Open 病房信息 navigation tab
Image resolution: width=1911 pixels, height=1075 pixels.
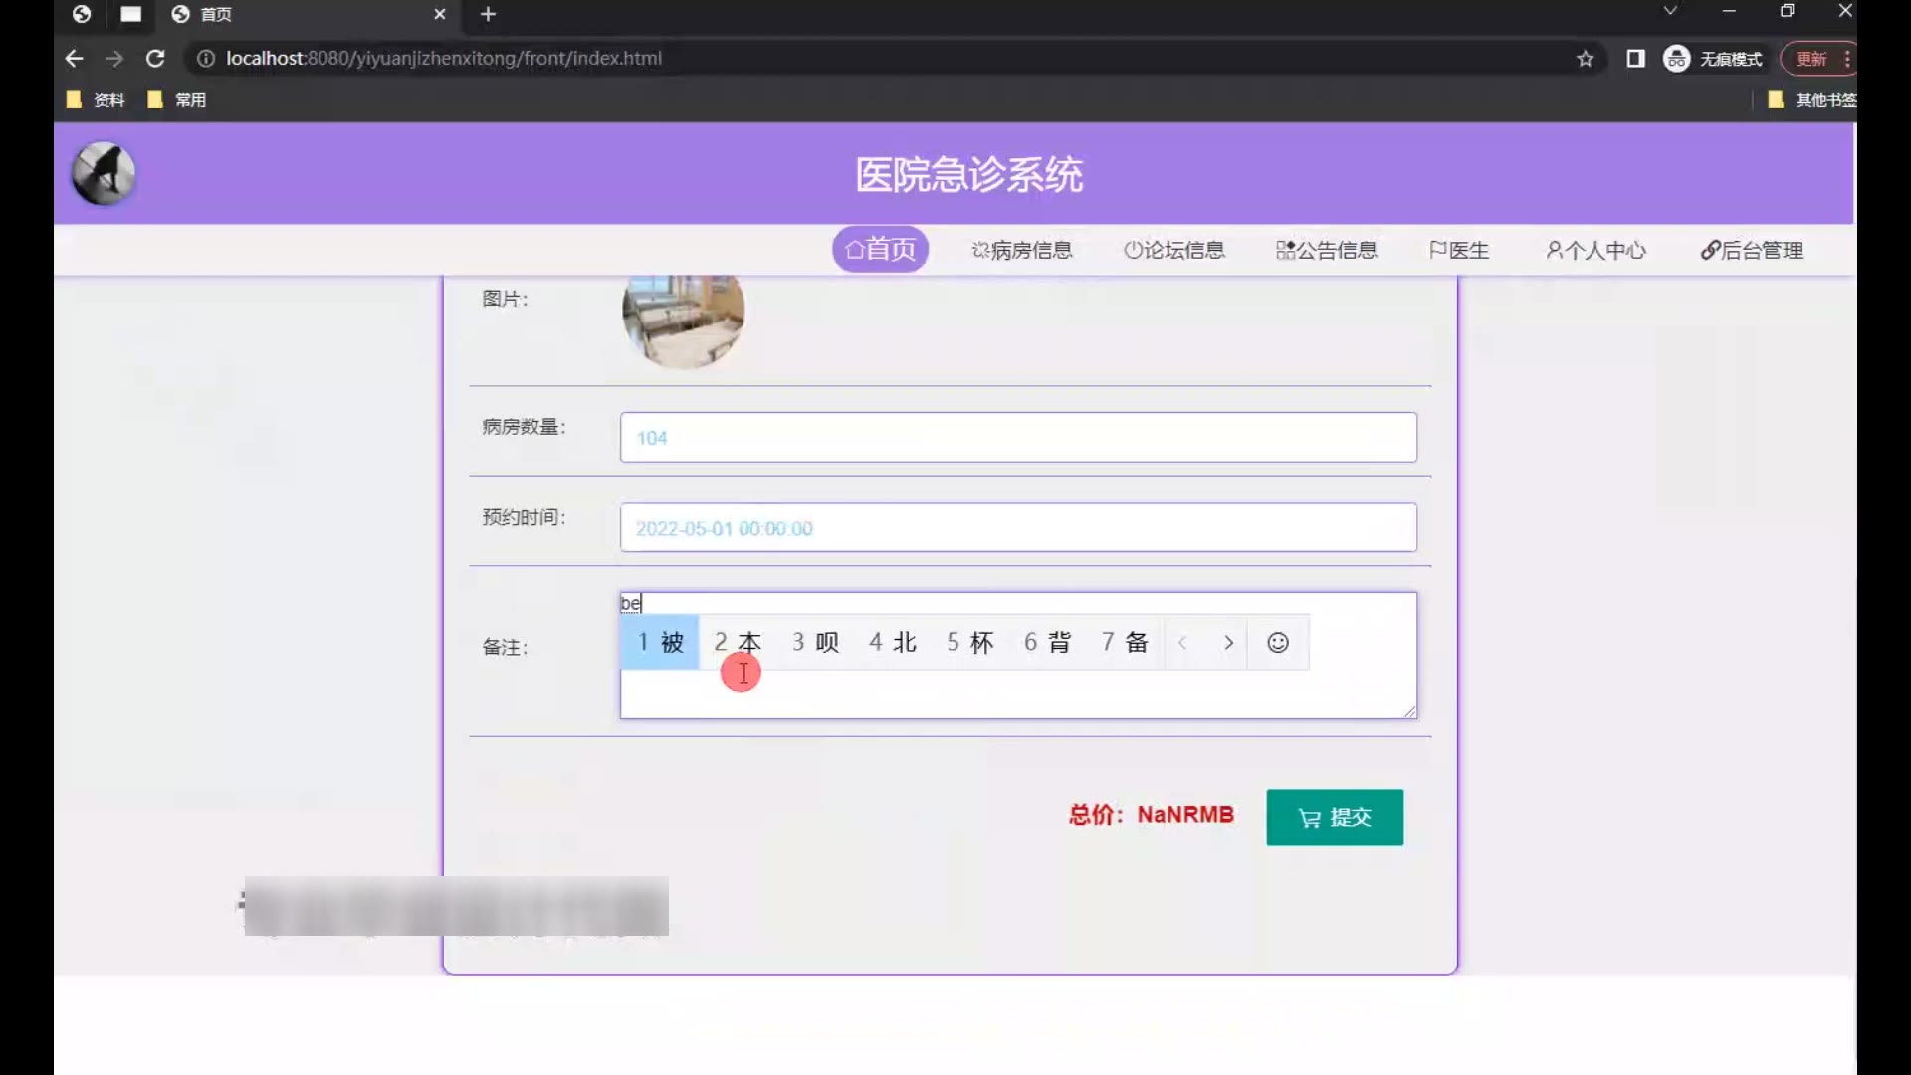(x=1022, y=250)
